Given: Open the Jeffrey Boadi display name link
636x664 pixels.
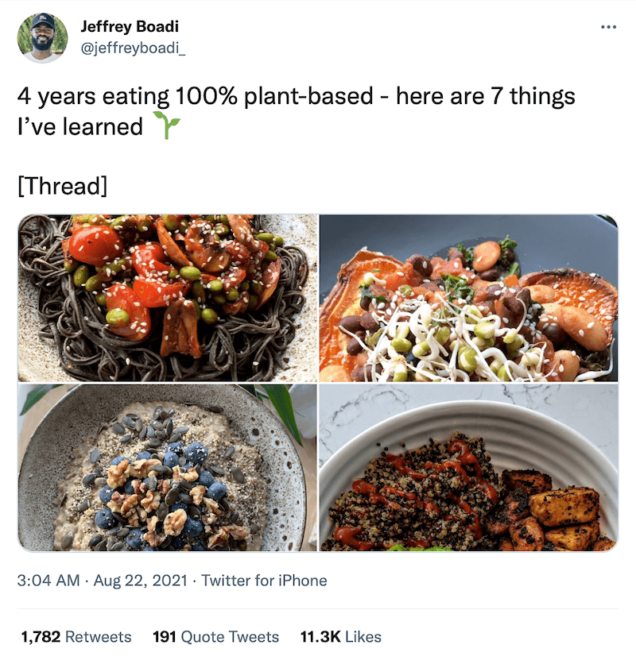Looking at the screenshot, I should 130,26.
